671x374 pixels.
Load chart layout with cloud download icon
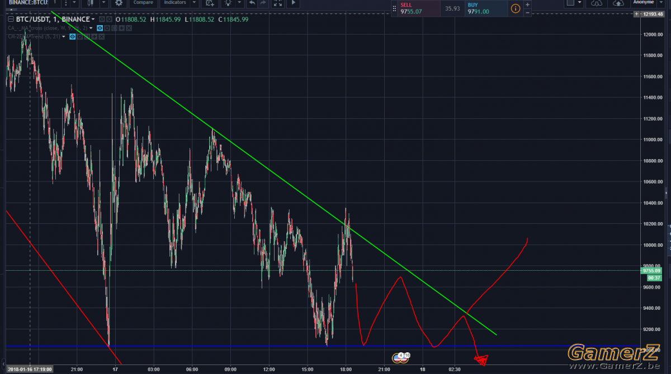(596, 3)
